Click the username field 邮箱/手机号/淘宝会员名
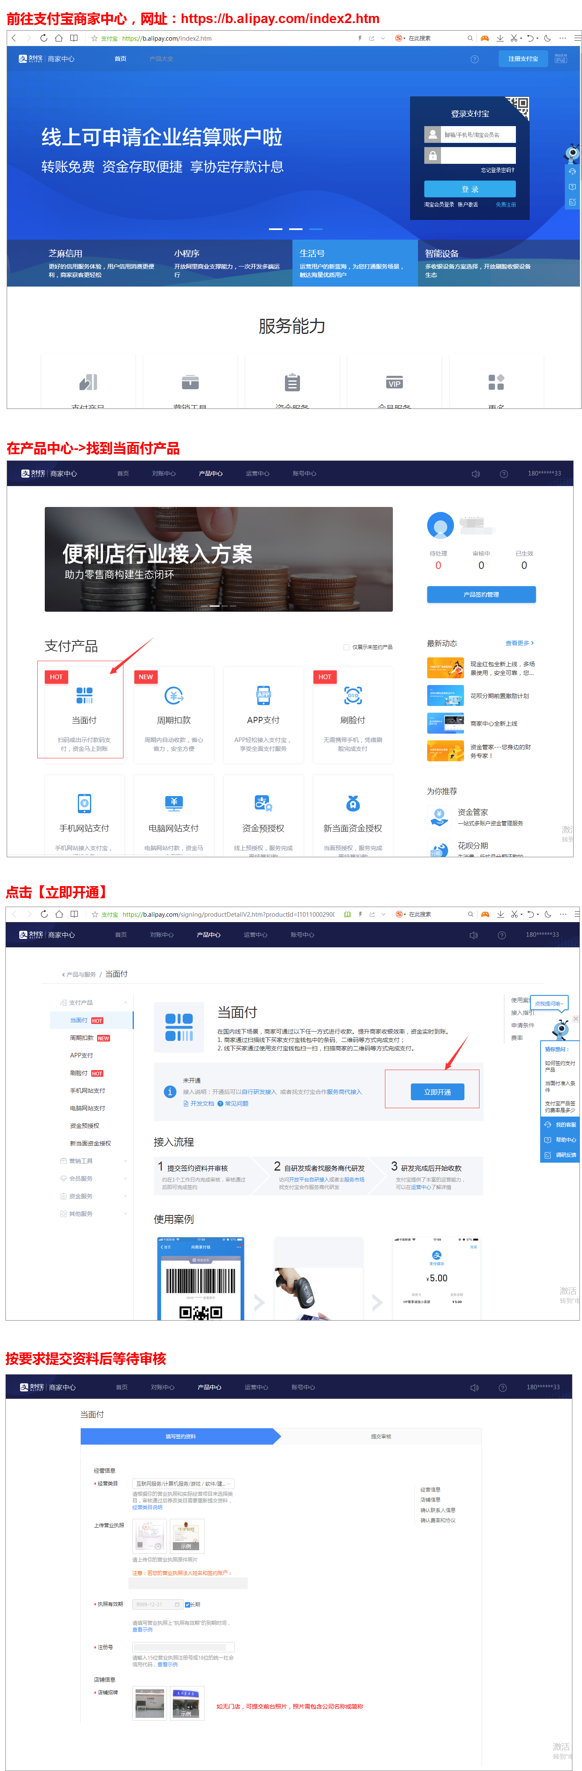This screenshot has width=582, height=1771. tap(478, 135)
